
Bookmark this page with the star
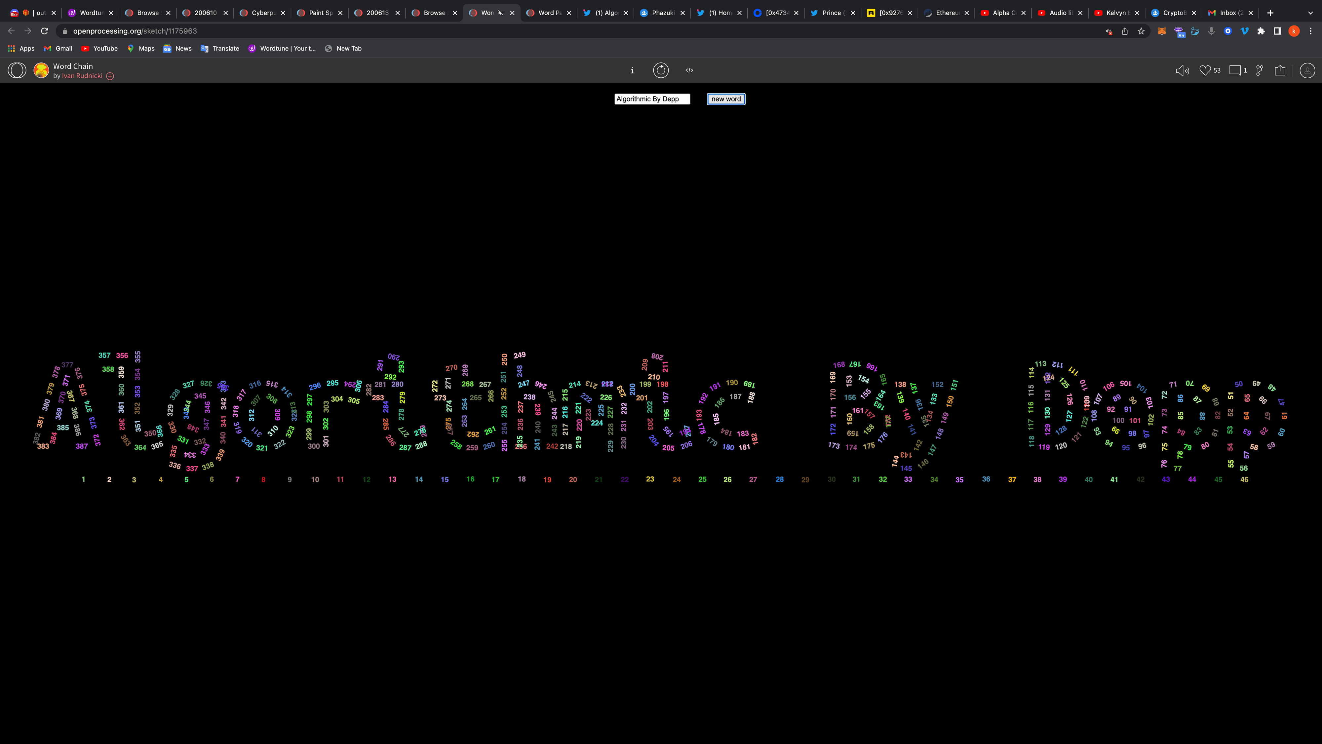coord(1141,31)
